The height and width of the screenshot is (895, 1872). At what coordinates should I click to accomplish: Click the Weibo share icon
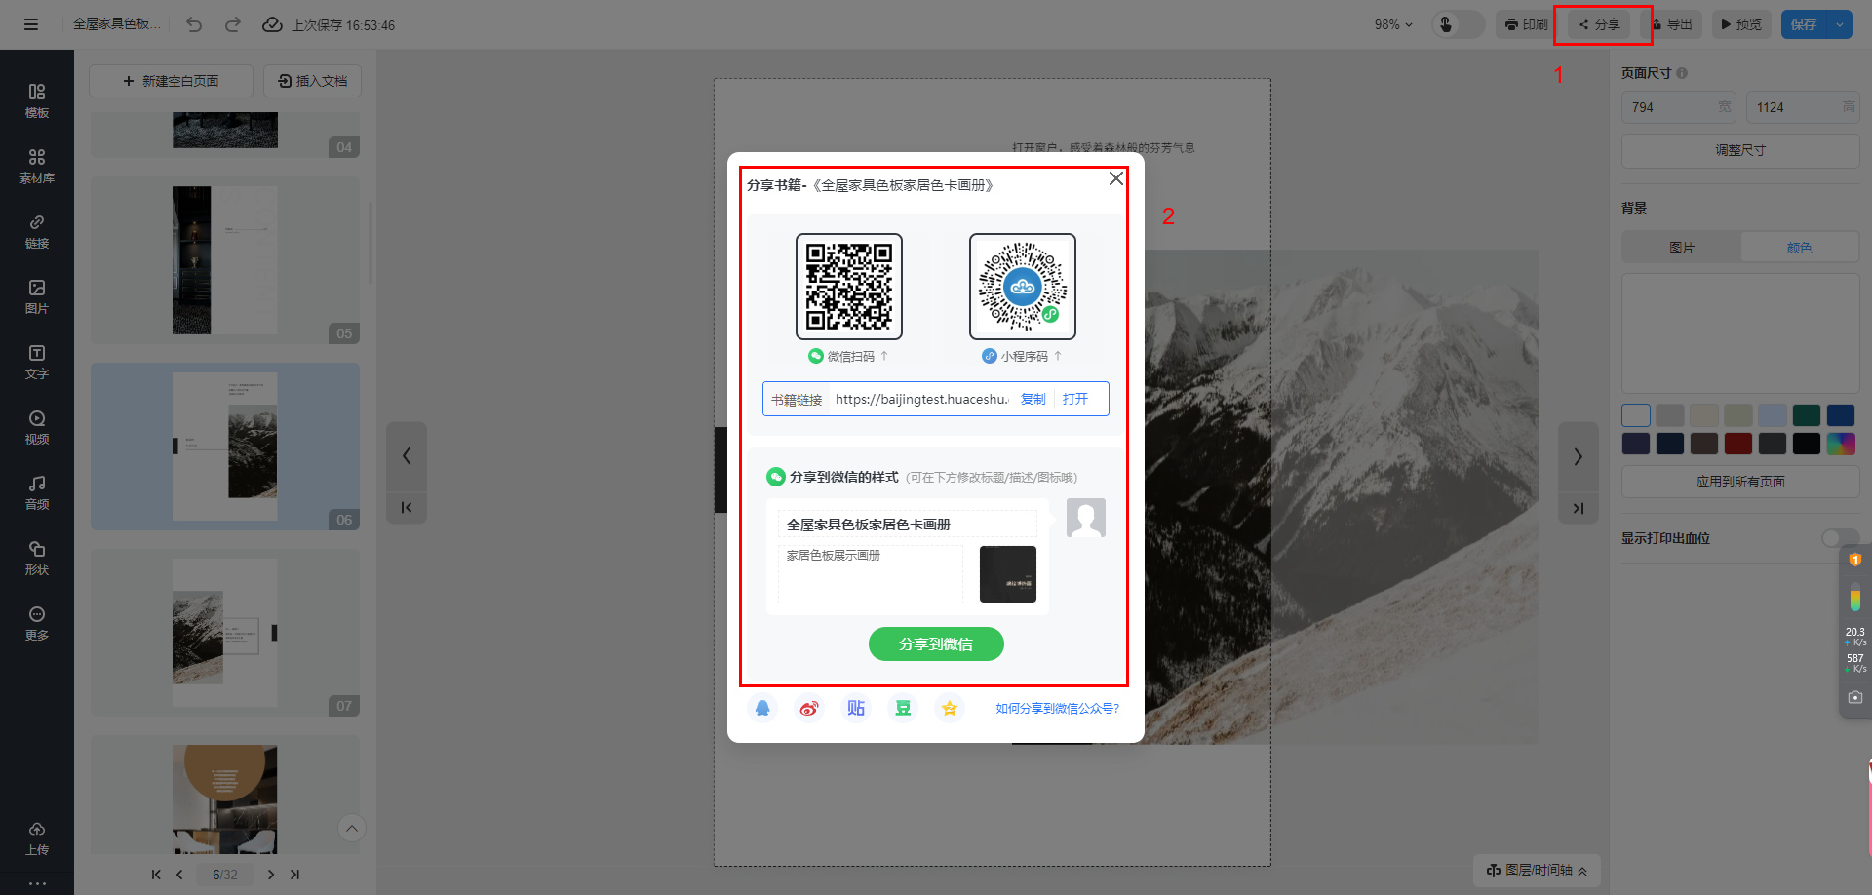(x=808, y=709)
